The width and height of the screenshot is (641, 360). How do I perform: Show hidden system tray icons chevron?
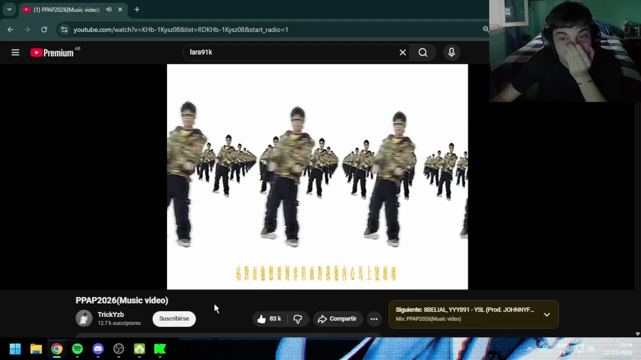point(529,349)
